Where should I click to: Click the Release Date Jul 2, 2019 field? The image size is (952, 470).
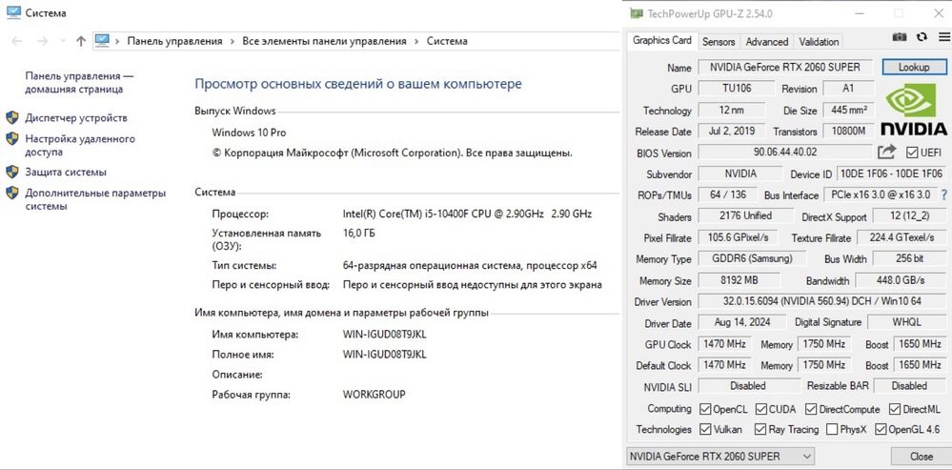click(x=734, y=132)
